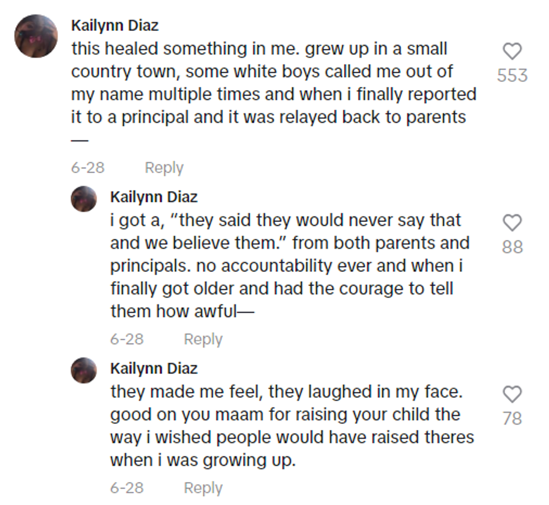Click the 78 like count

coord(512,418)
